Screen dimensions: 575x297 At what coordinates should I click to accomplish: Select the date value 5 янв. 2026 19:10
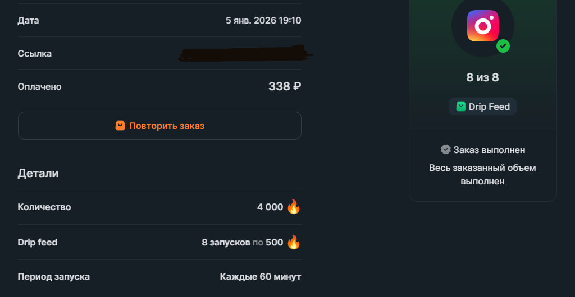tap(263, 21)
